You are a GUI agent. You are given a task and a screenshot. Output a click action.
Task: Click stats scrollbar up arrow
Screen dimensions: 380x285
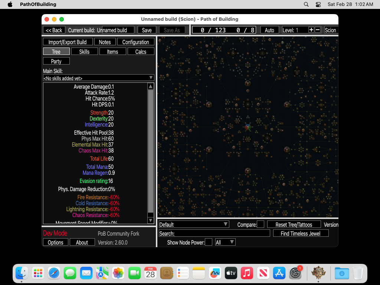coord(151,86)
